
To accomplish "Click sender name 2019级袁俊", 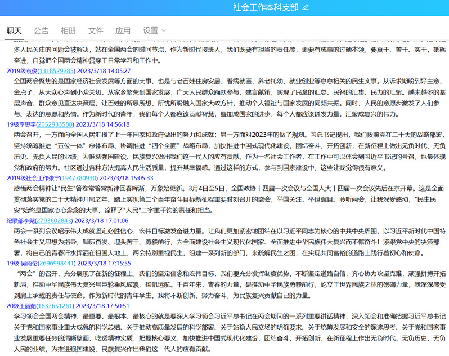I will tap(21, 71).
